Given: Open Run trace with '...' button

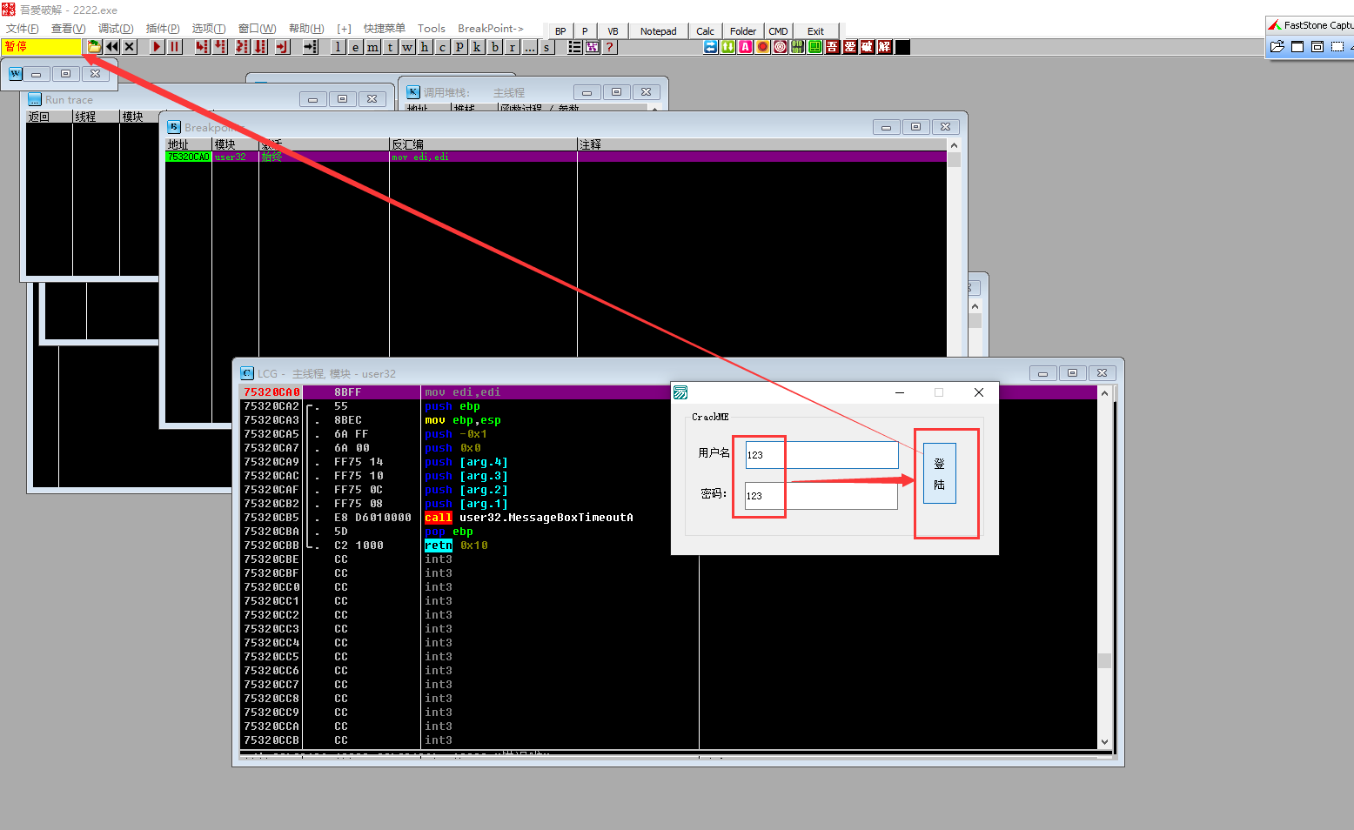Looking at the screenshot, I should point(529,47).
